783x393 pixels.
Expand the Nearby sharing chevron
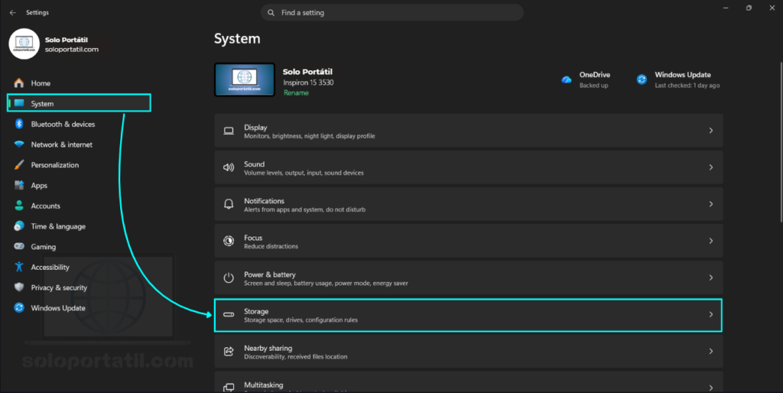click(711, 351)
